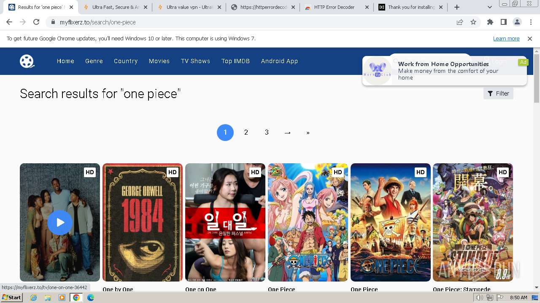Open the Chrome taskbar icon
The width and height of the screenshot is (540, 303).
click(76, 298)
